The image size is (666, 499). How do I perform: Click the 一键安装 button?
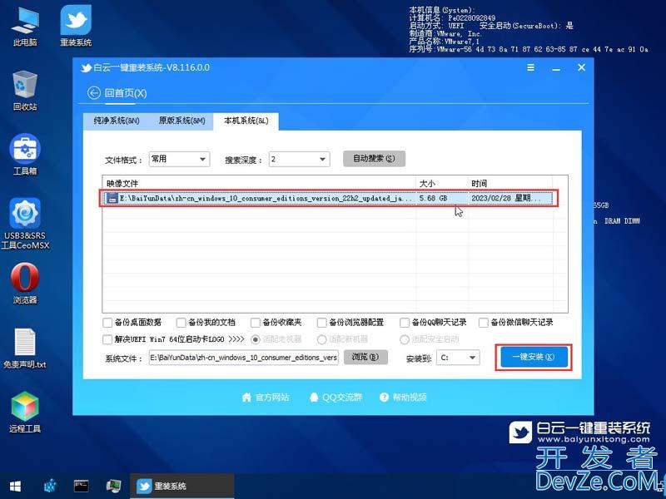(534, 357)
